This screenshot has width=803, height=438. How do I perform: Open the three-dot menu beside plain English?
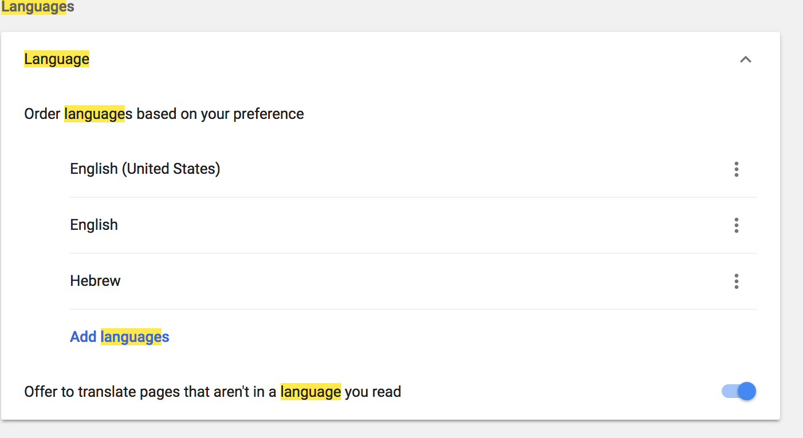[737, 225]
